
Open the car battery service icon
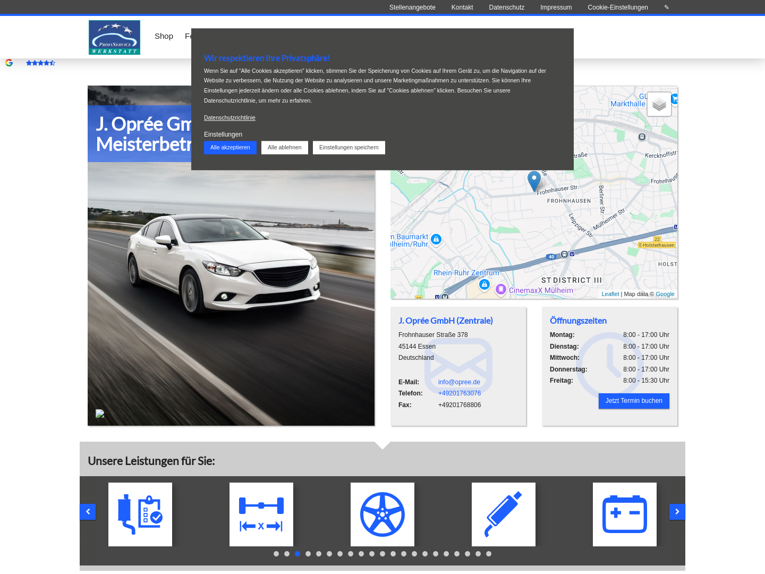click(625, 514)
